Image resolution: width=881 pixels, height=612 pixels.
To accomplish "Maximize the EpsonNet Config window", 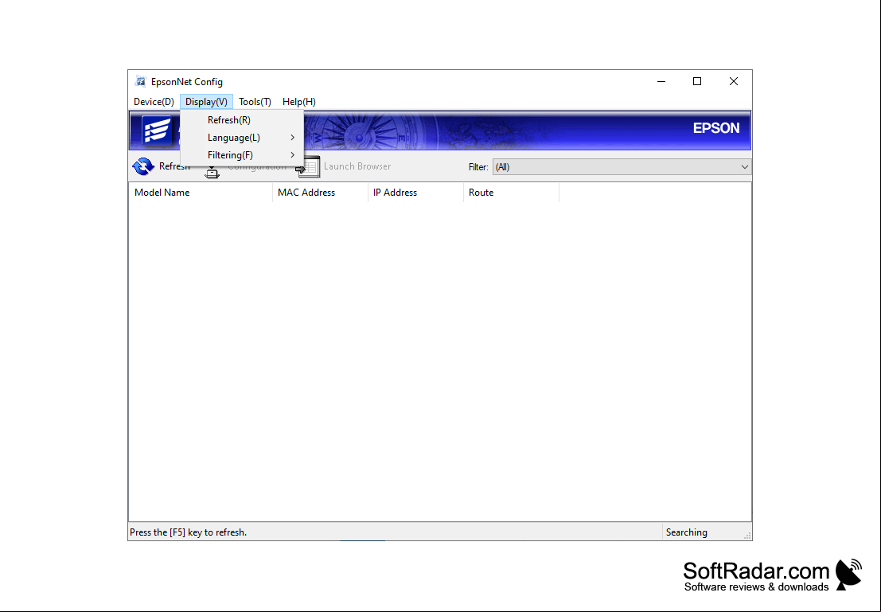I will [x=697, y=81].
